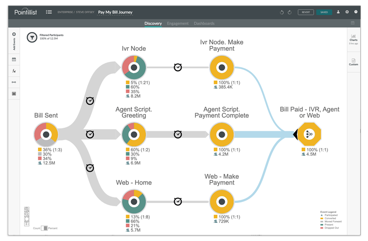
Task: Click the 385.4K participant count
Action: (225, 87)
